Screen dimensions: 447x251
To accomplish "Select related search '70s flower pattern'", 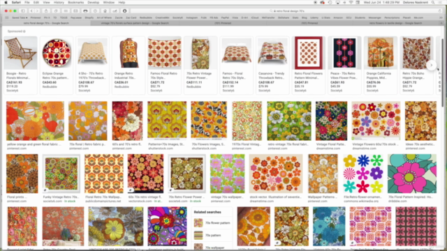I will click(212, 223).
